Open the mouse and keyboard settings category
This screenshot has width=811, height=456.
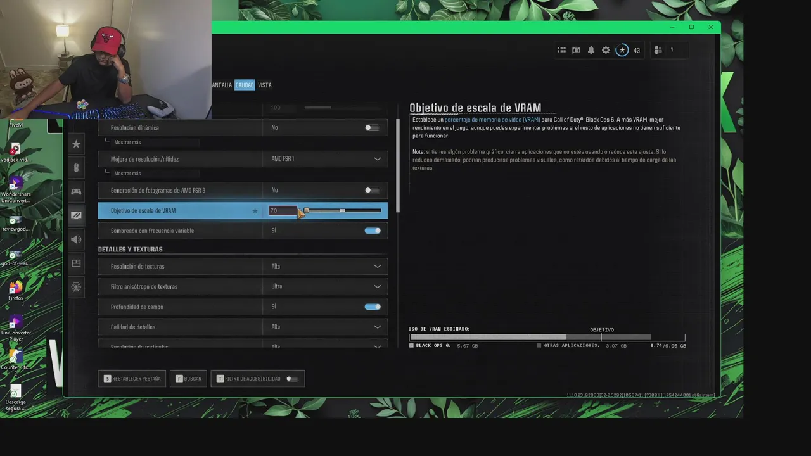pos(76,168)
